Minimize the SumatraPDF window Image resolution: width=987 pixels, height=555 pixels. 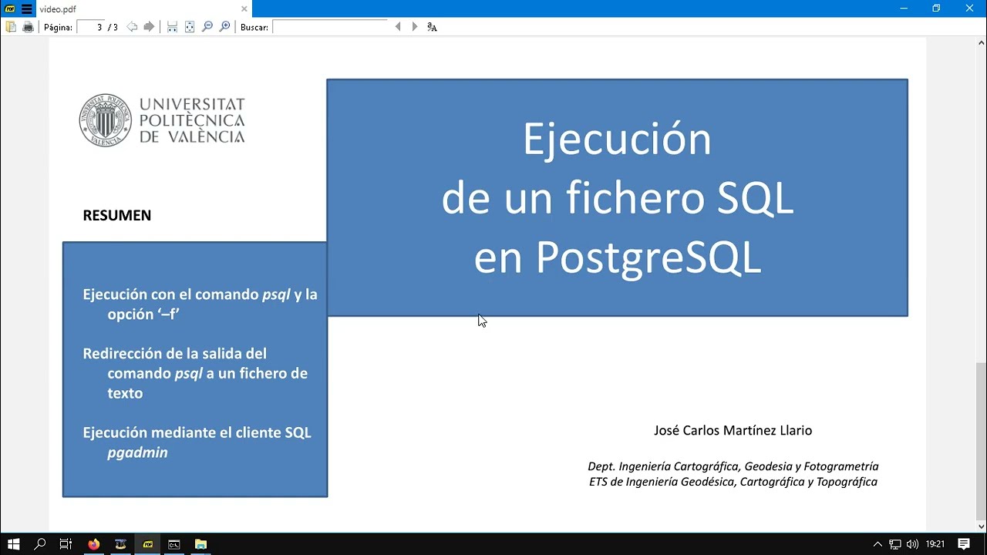(x=904, y=8)
